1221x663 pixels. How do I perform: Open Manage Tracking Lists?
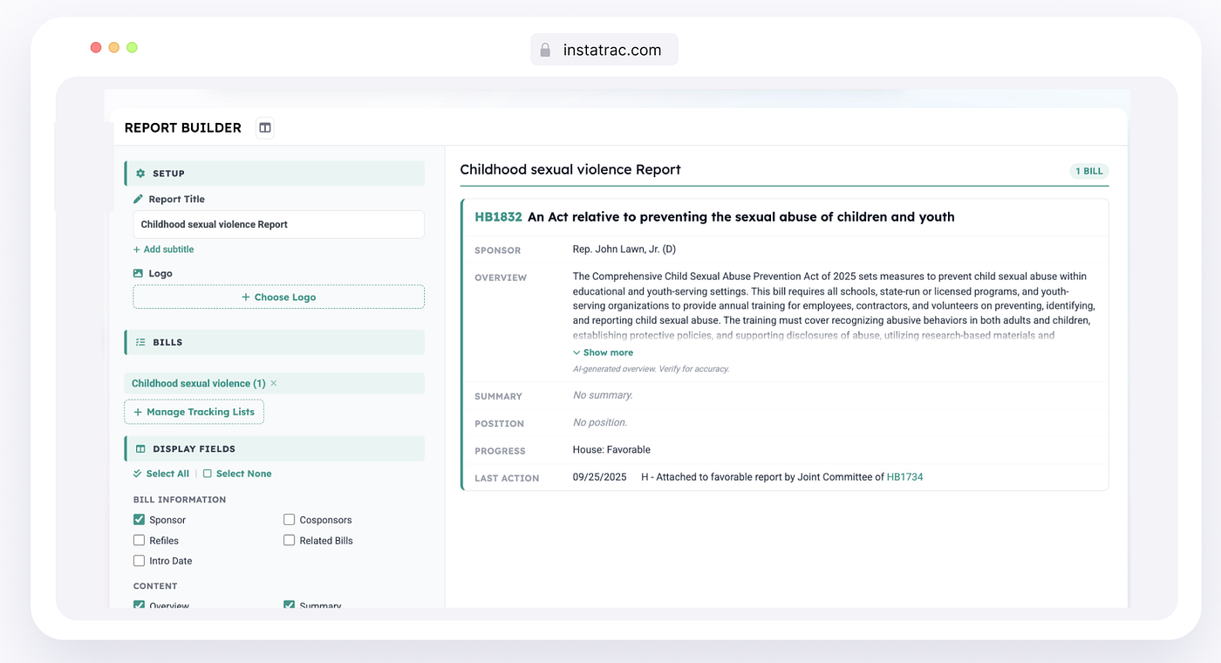tap(194, 412)
